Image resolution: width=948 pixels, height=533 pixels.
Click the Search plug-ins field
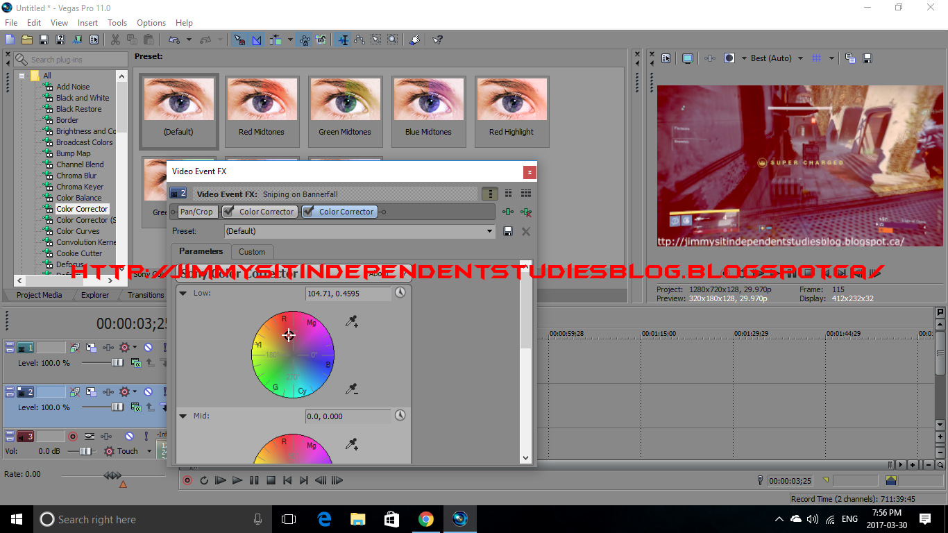point(71,60)
